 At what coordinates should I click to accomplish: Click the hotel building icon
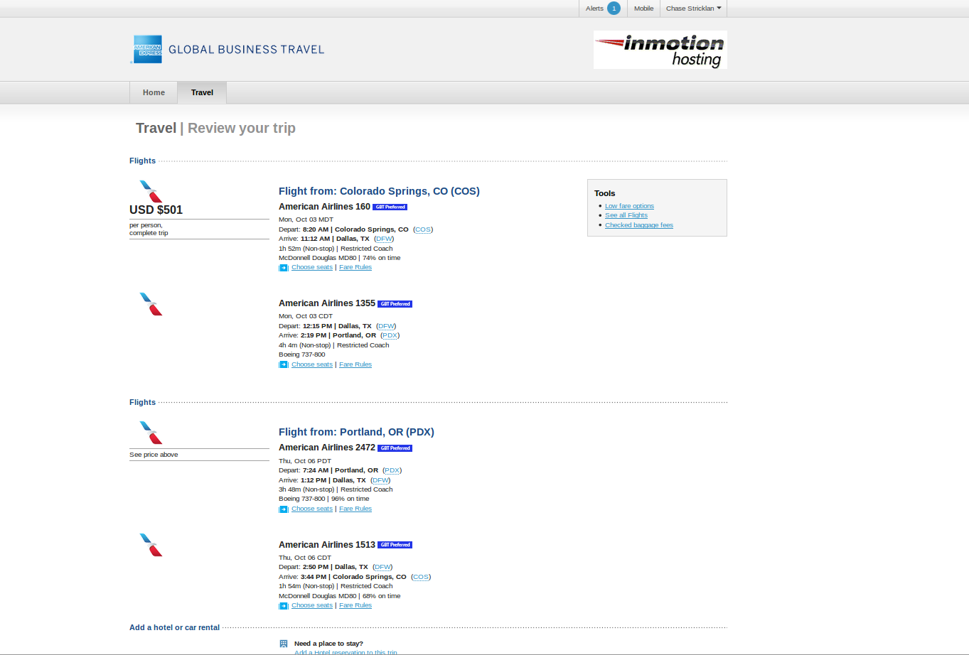pos(284,644)
